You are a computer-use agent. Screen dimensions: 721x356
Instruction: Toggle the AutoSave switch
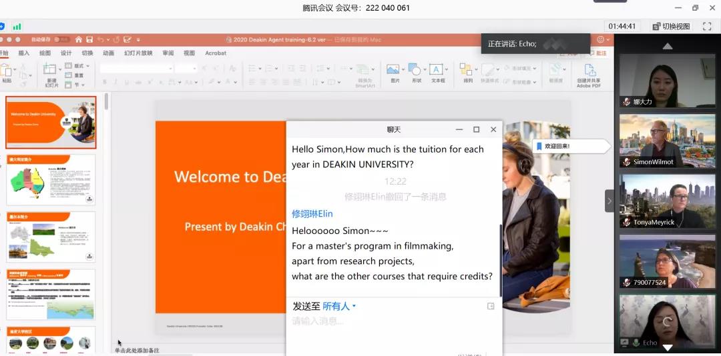click(x=61, y=39)
